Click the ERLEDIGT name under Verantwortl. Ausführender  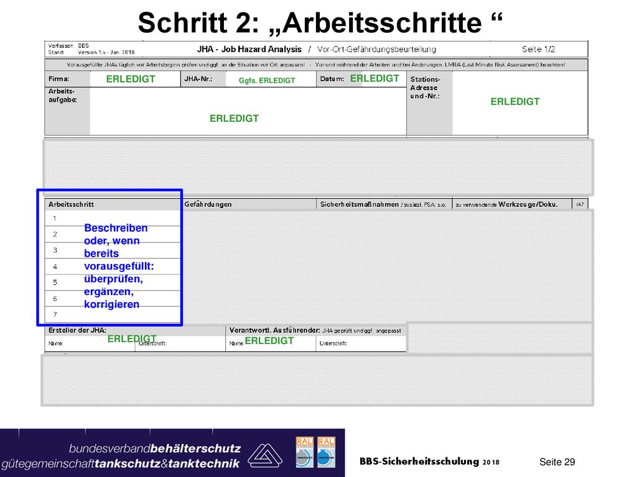click(269, 341)
